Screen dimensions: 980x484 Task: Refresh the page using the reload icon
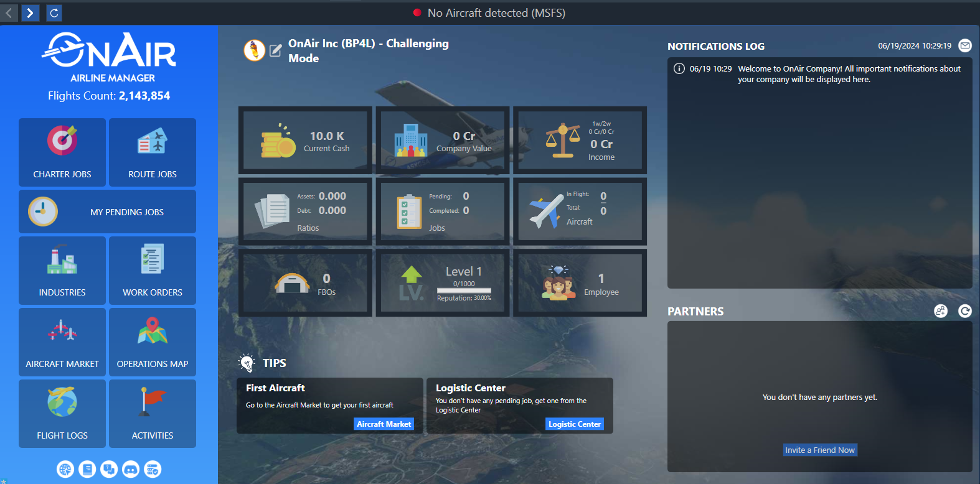click(54, 12)
